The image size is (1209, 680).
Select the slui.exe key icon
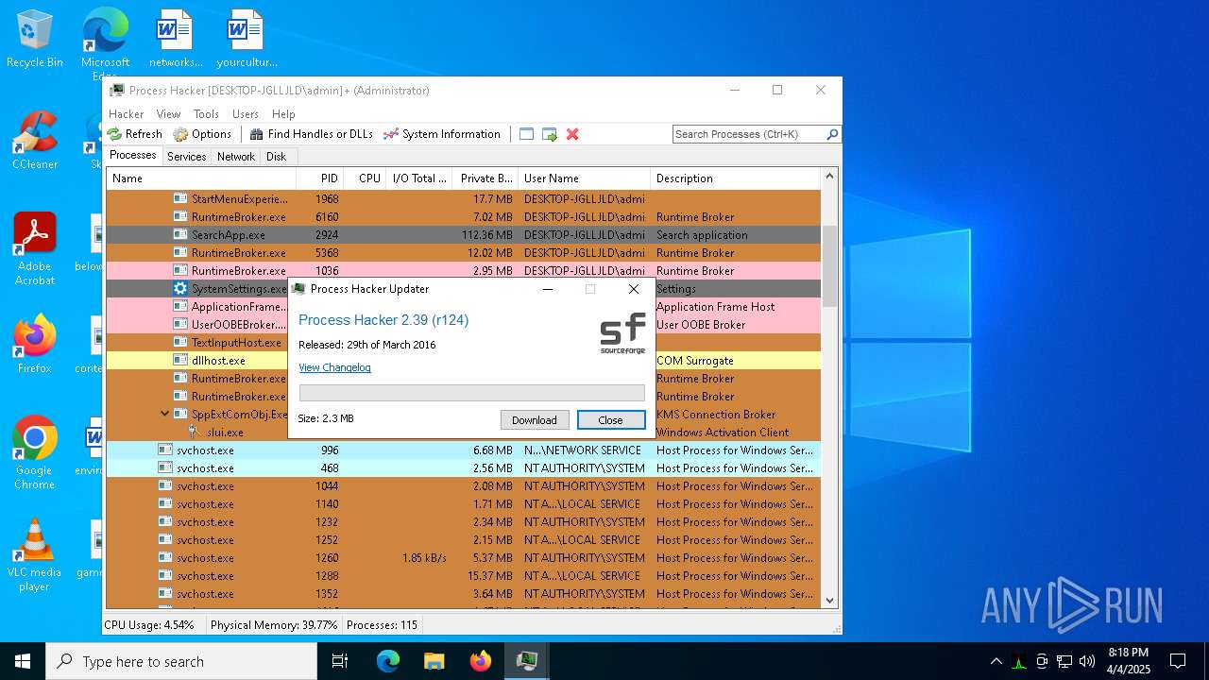(x=196, y=433)
